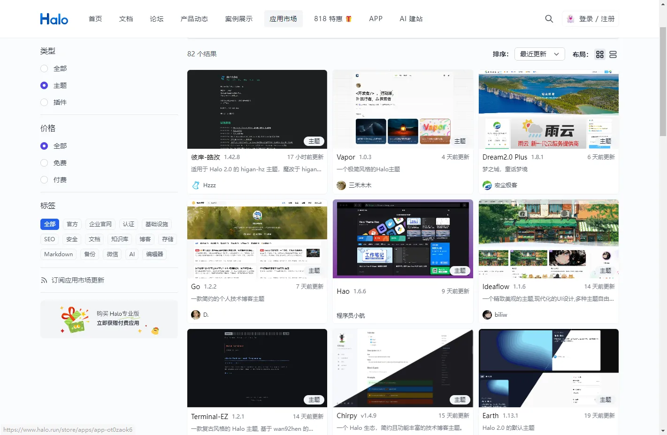Select 付费 price radio button
The image size is (667, 435).
pyautogui.click(x=44, y=180)
